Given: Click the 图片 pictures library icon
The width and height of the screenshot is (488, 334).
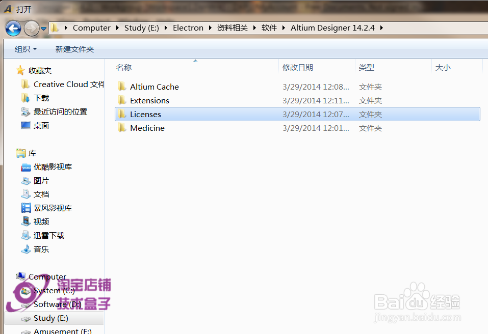Looking at the screenshot, I should (x=26, y=181).
